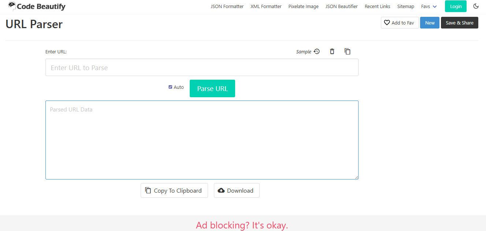Click inside the Enter URL field

(202, 67)
